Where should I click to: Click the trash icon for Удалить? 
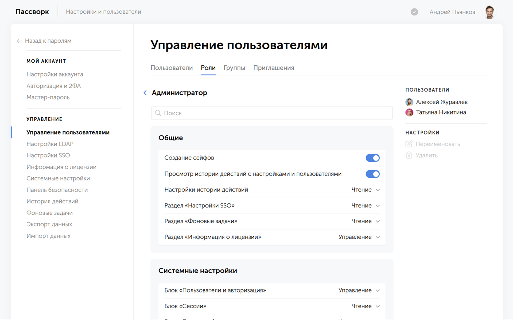click(409, 155)
